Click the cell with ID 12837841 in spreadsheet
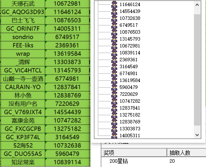The image size is (206, 167). click(x=67, y=87)
